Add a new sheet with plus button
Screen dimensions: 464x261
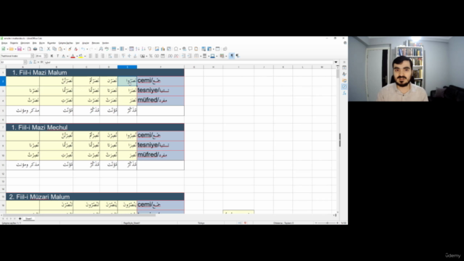click(20, 219)
